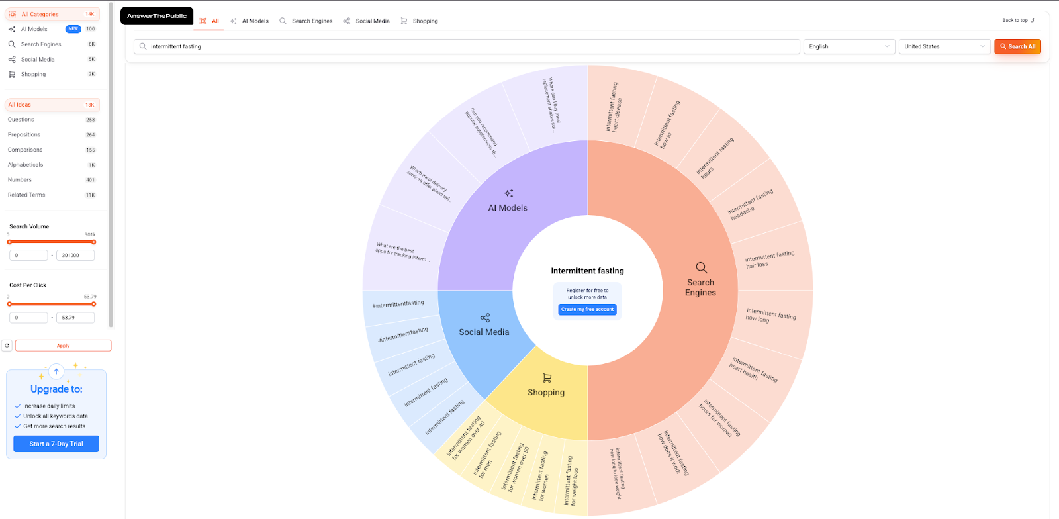Click the Social Media share icon in sidebar
This screenshot has width=1059, height=519.
pyautogui.click(x=12, y=60)
